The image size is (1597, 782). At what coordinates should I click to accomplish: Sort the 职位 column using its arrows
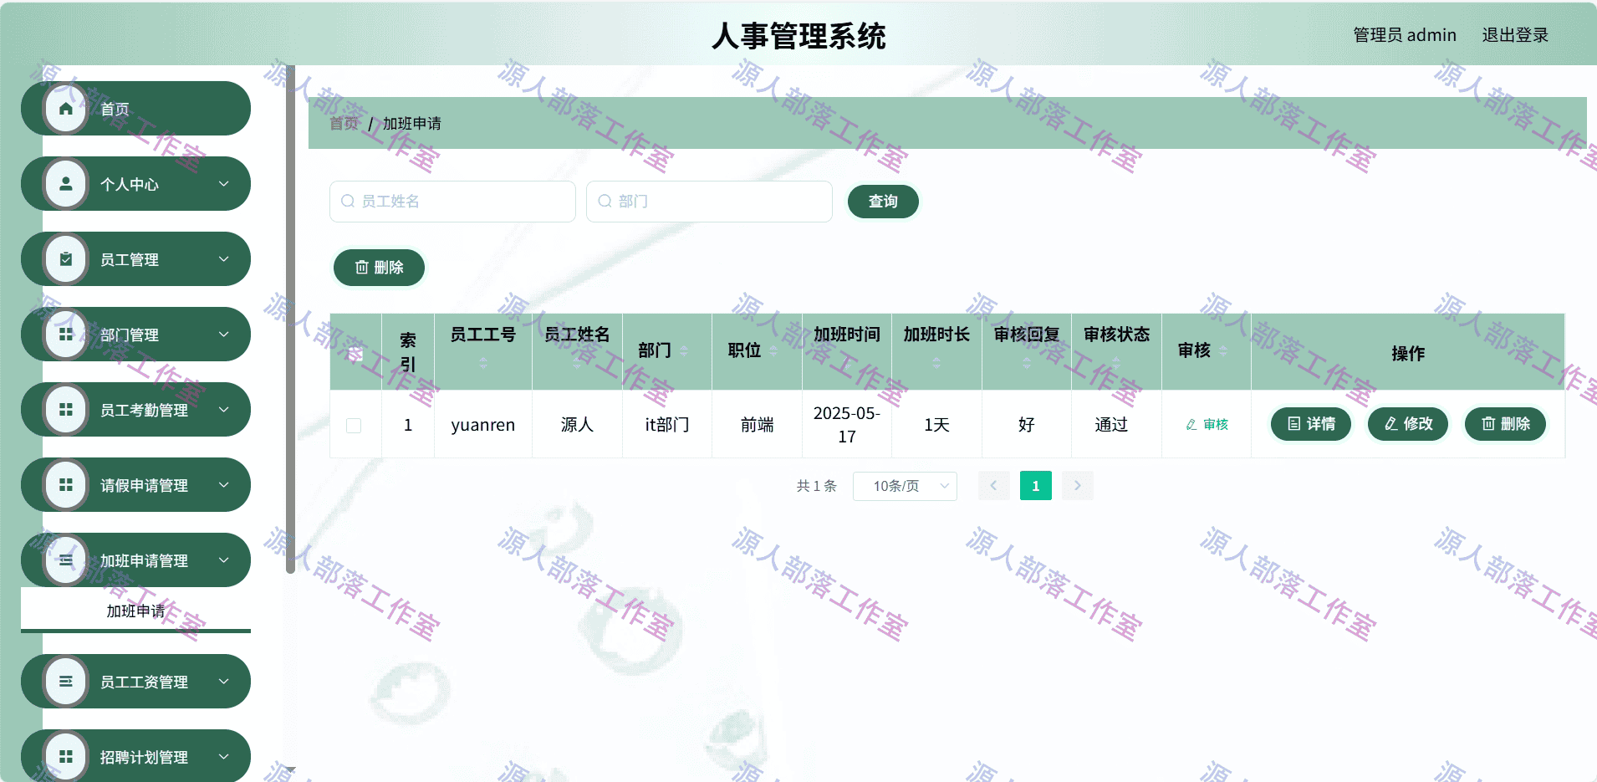click(773, 351)
